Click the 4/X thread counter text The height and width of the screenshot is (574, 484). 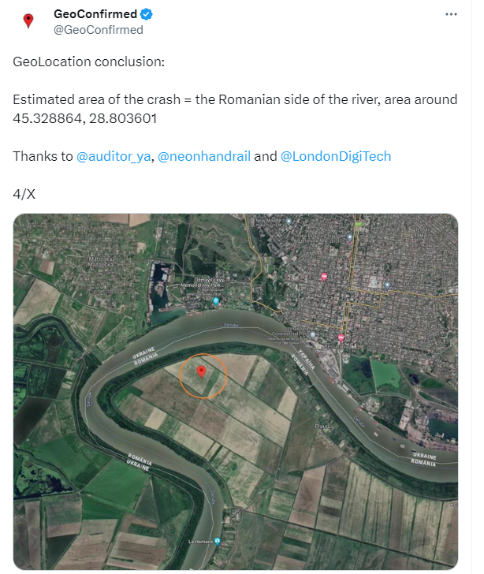click(24, 193)
